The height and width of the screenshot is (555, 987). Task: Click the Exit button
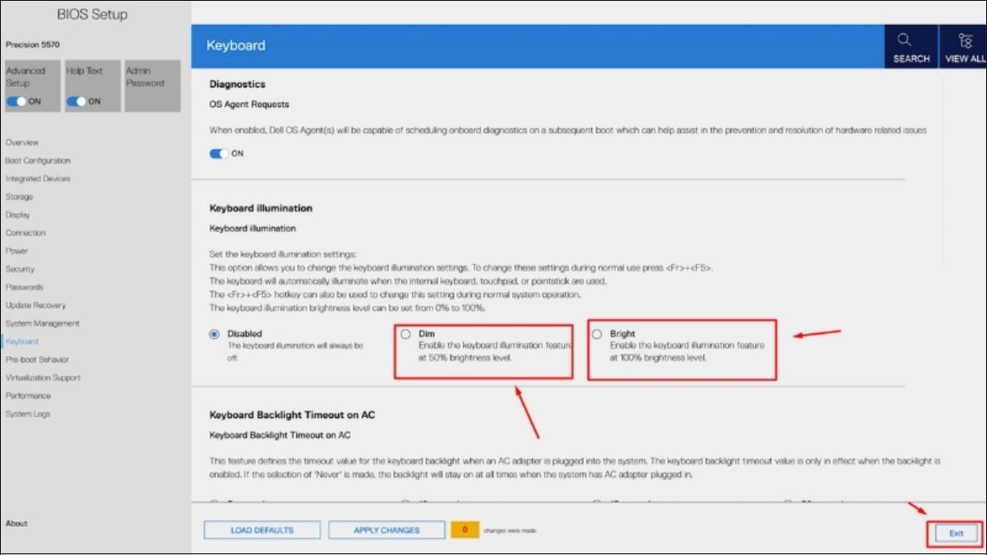tap(956, 534)
